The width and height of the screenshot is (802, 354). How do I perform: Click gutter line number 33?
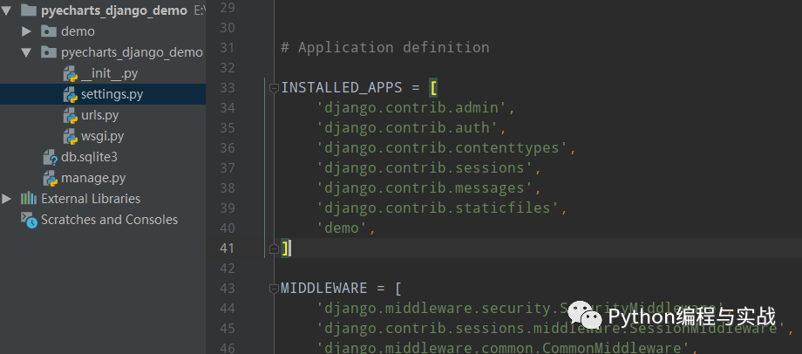pos(228,88)
